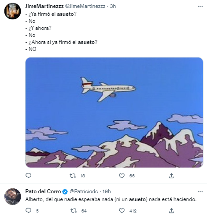Open the 3h timestamp of first tweet
The height and width of the screenshot is (216, 207).
tap(113, 6)
